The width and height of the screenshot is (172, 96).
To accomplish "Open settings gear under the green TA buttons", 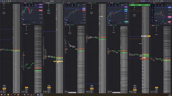I will (134, 7).
